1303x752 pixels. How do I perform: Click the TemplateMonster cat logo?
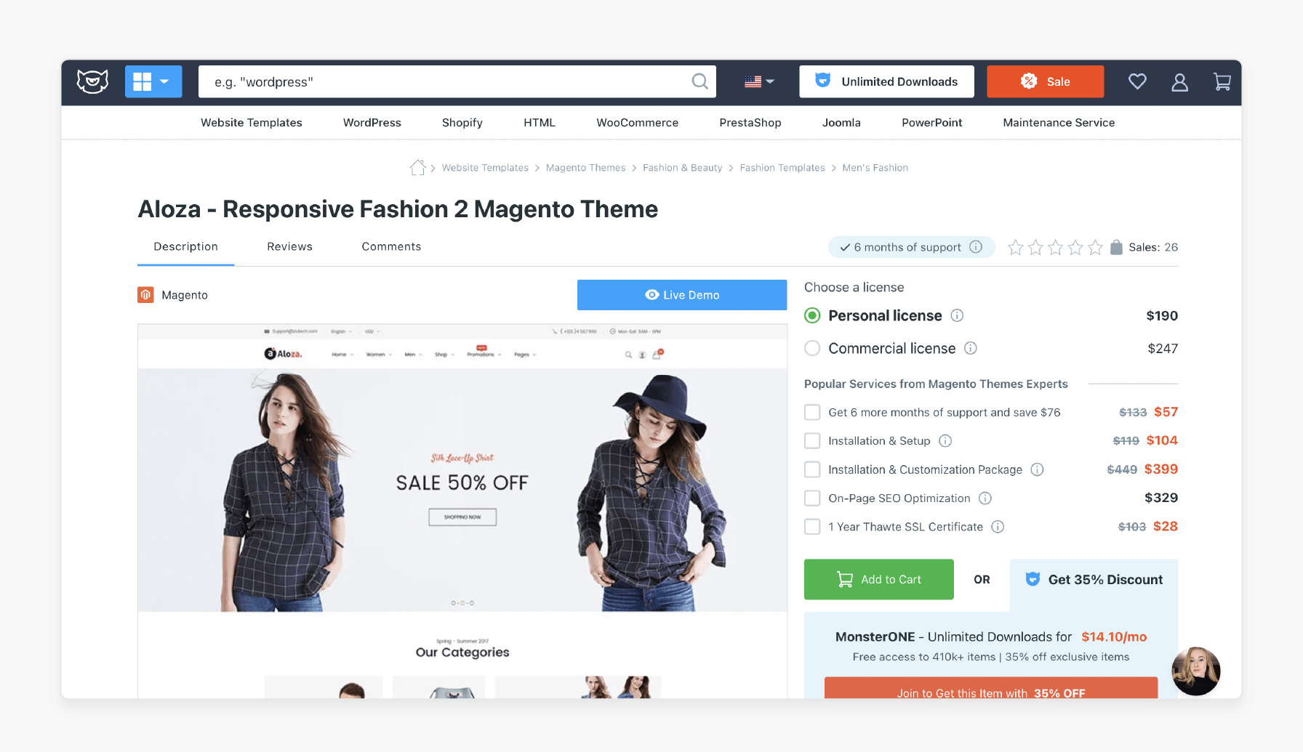coord(93,81)
